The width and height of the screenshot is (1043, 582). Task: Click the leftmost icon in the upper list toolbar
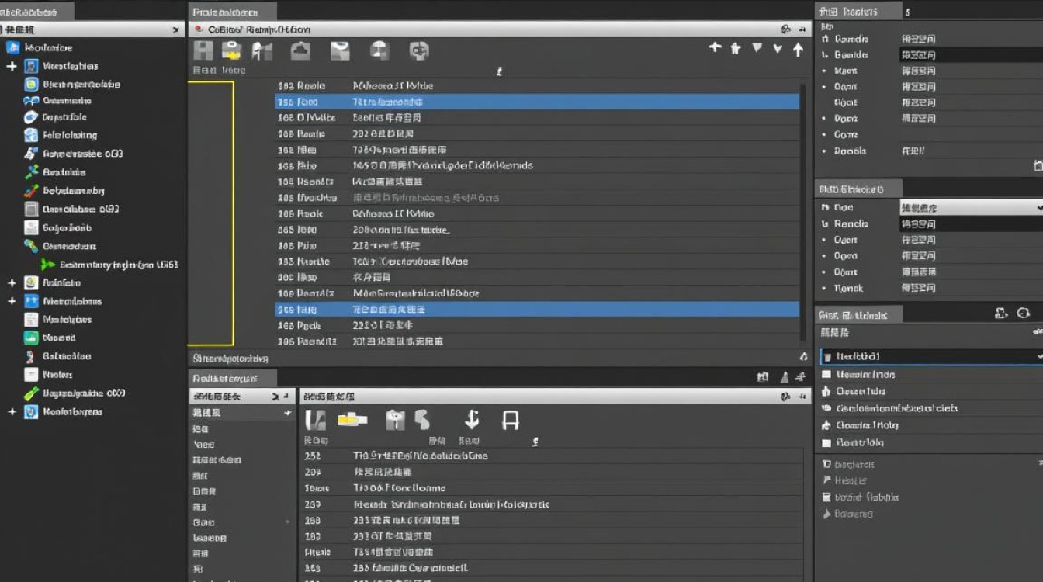tap(203, 51)
